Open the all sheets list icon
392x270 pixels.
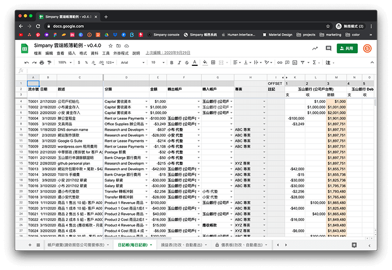38,245
